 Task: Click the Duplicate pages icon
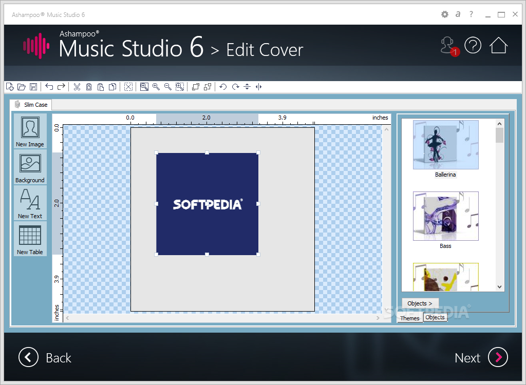click(112, 87)
